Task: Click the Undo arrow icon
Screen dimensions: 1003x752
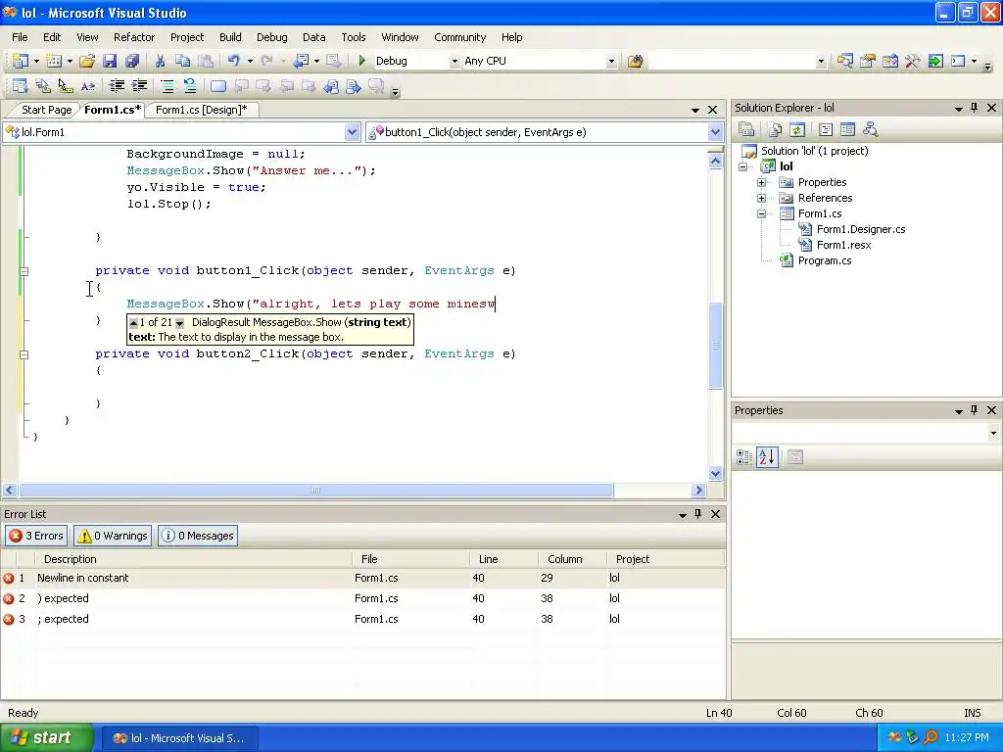Action: click(233, 61)
